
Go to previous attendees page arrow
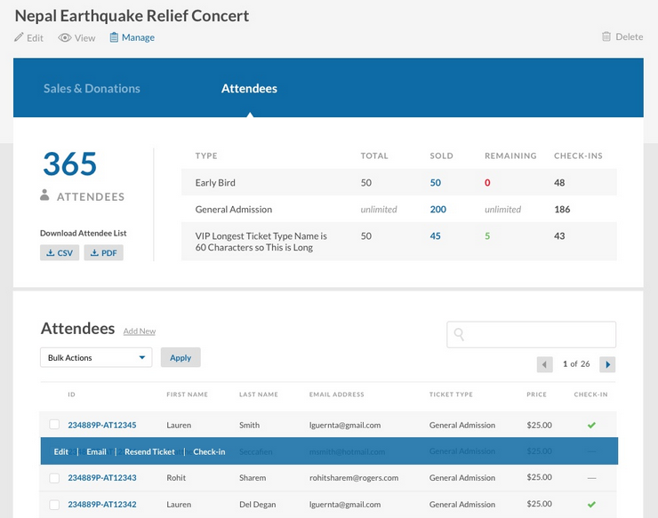pos(545,364)
